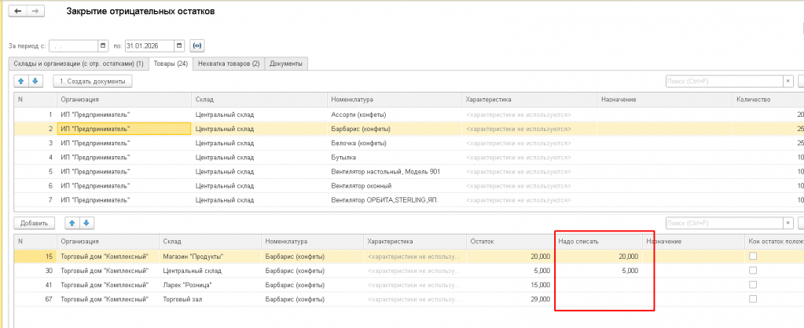Open Склады и организации tab
This screenshot has height=328, width=804.
pyautogui.click(x=75, y=63)
